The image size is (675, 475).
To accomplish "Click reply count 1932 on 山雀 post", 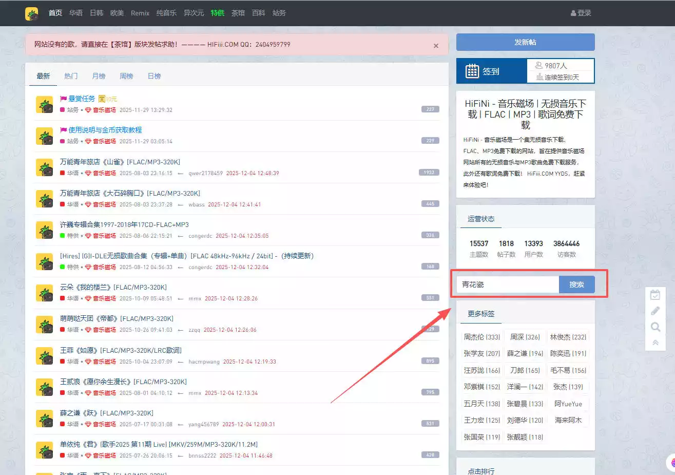I will [x=429, y=173].
